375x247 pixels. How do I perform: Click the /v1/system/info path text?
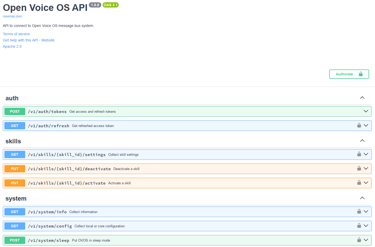[47, 212]
